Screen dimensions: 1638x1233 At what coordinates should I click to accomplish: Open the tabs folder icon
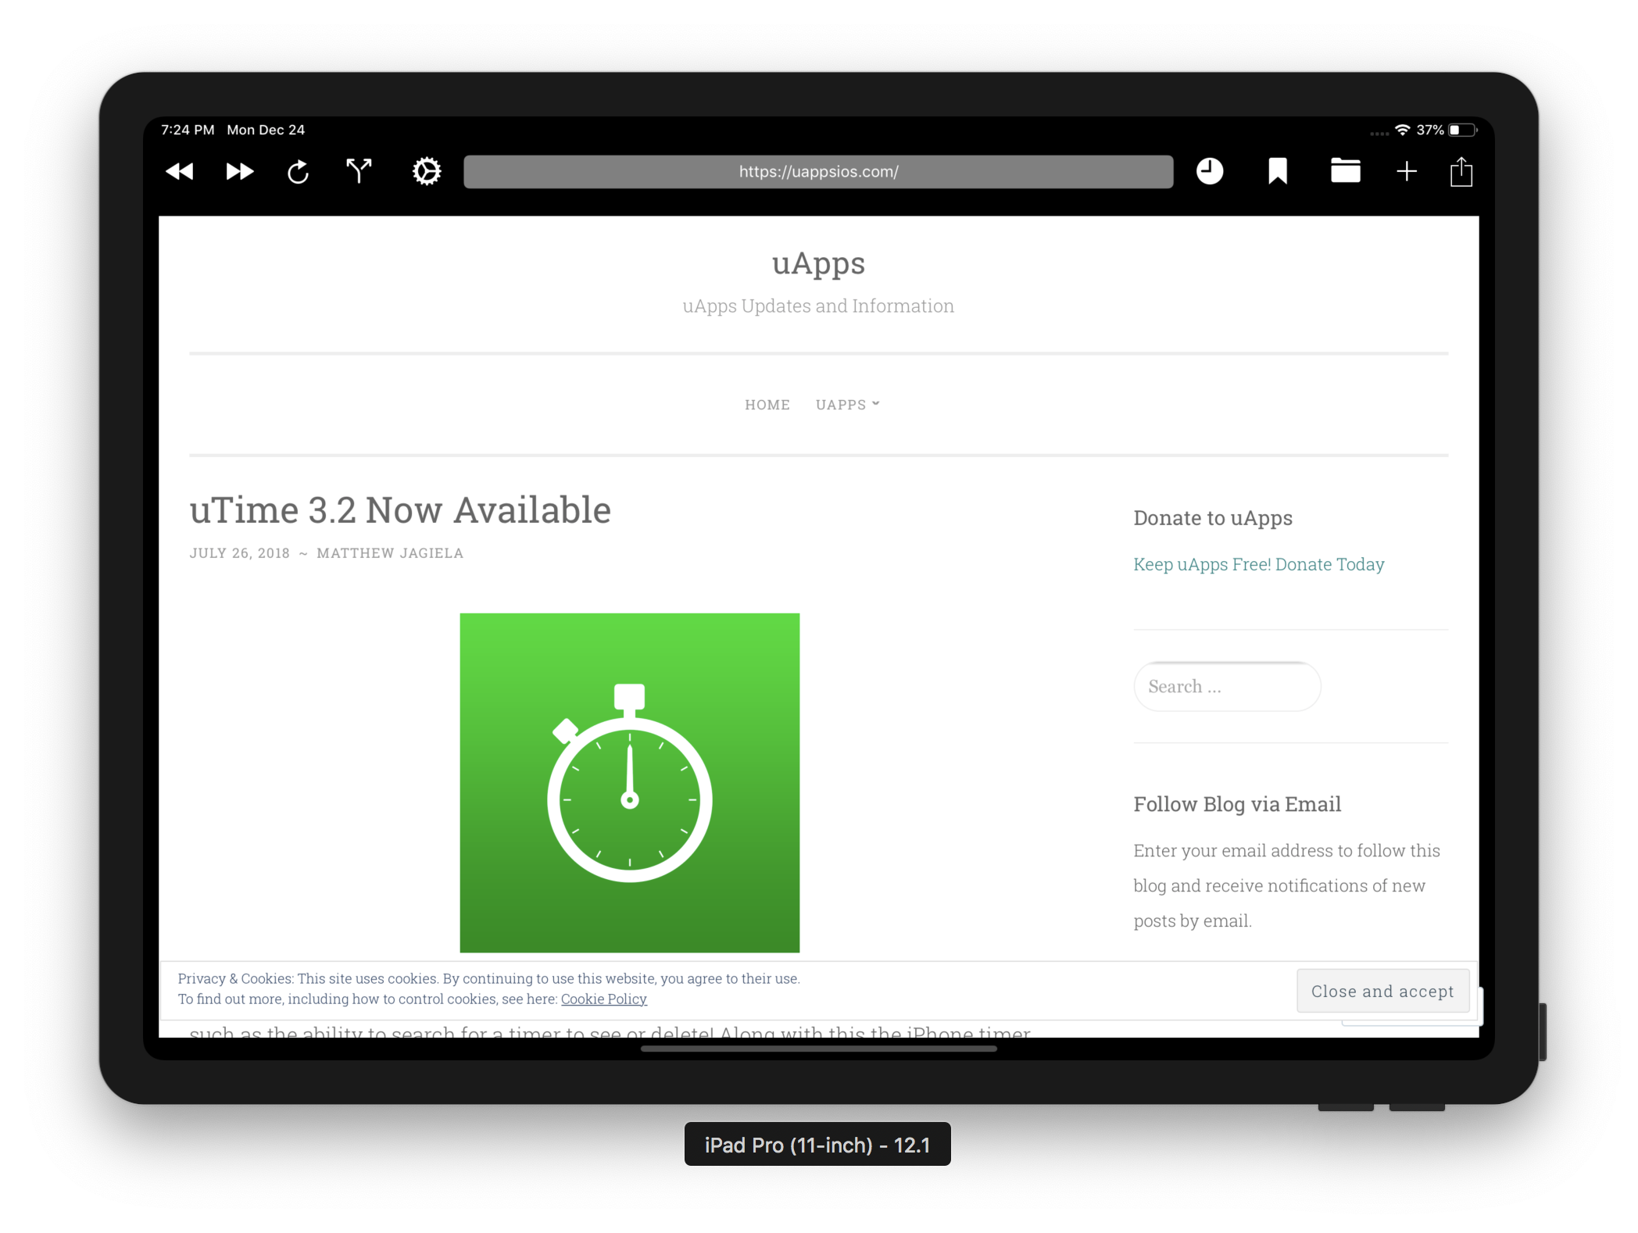pyautogui.click(x=1345, y=172)
